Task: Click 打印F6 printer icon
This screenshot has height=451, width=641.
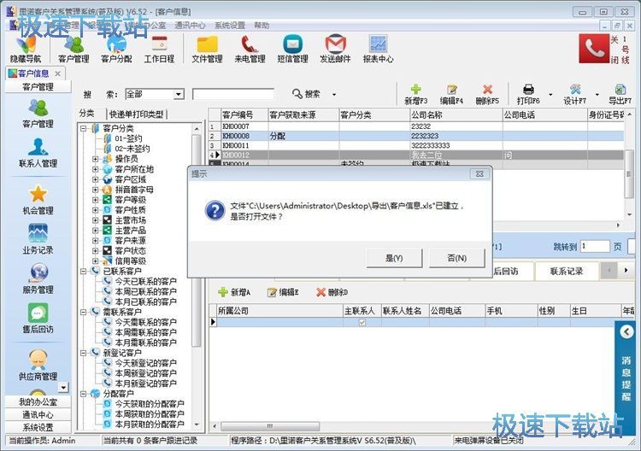Action: pos(528,95)
